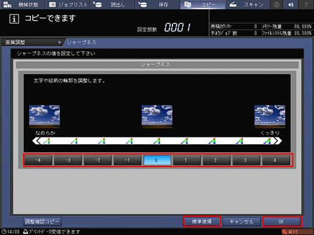Click the なめらか label

[x=46, y=133]
